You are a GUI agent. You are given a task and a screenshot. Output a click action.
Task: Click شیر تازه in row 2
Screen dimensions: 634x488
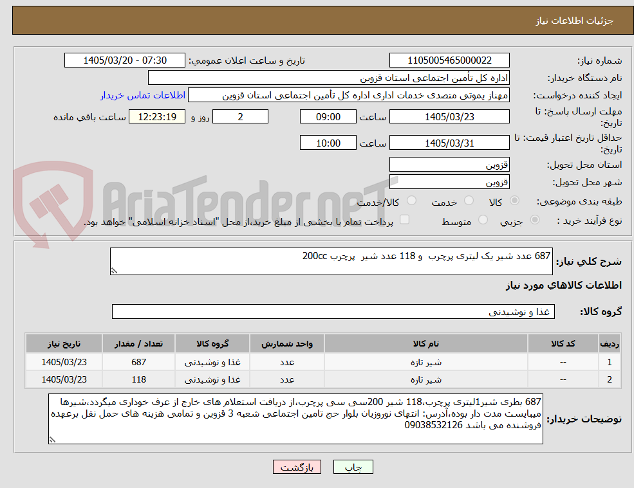(425, 380)
